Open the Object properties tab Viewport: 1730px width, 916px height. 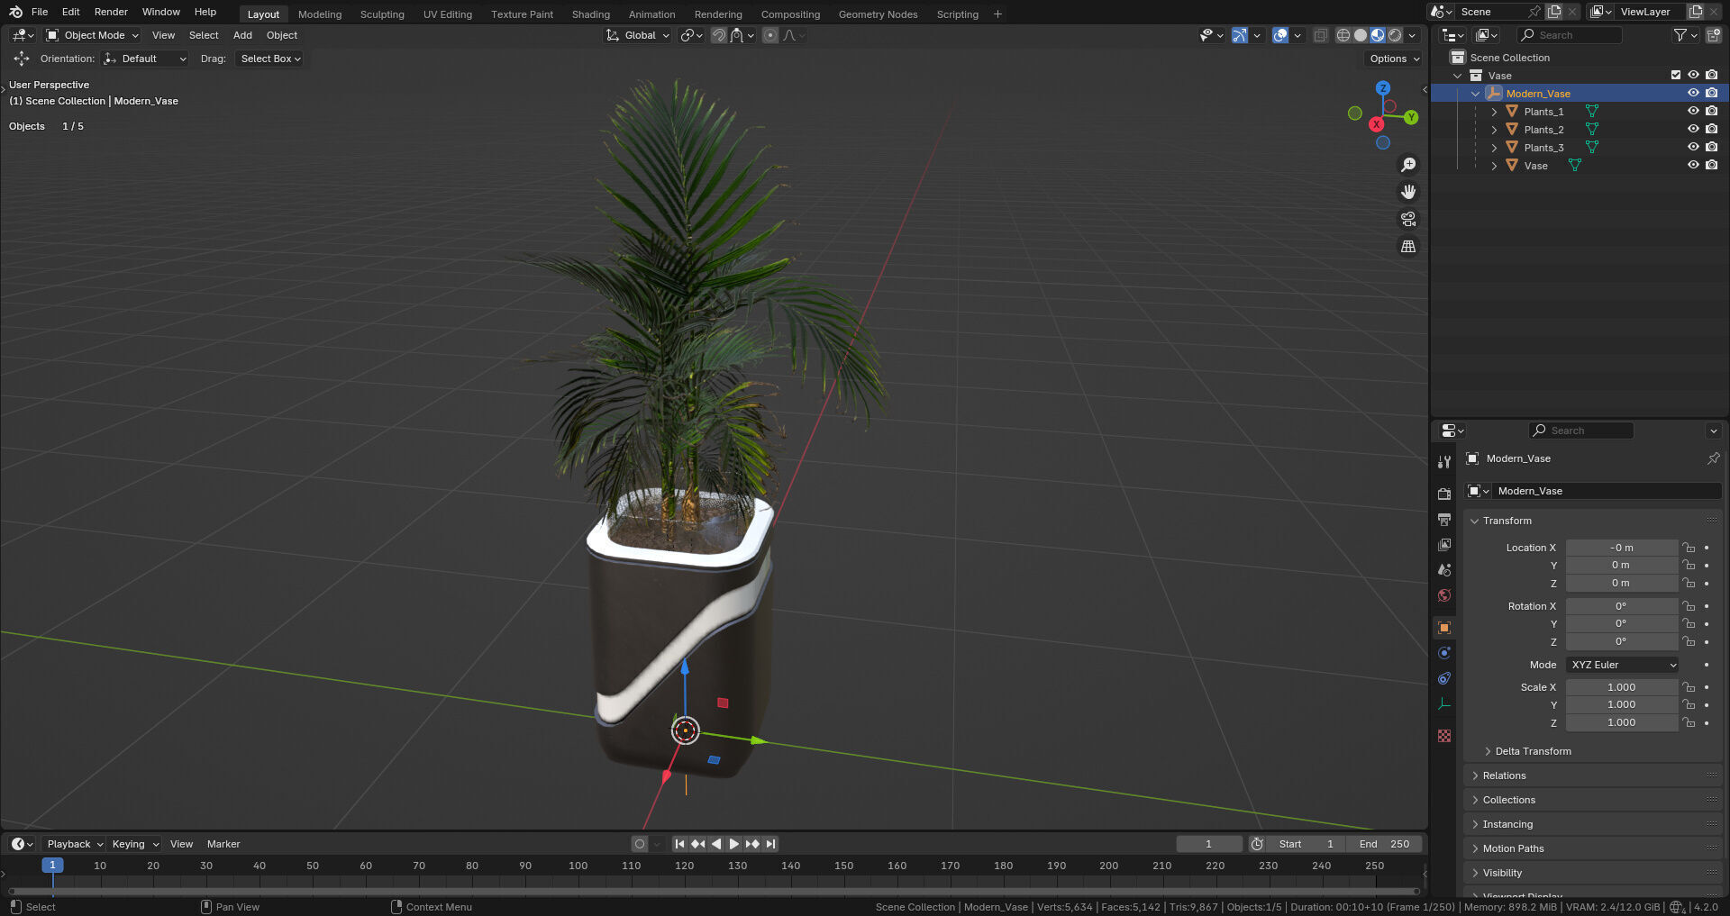click(1444, 628)
